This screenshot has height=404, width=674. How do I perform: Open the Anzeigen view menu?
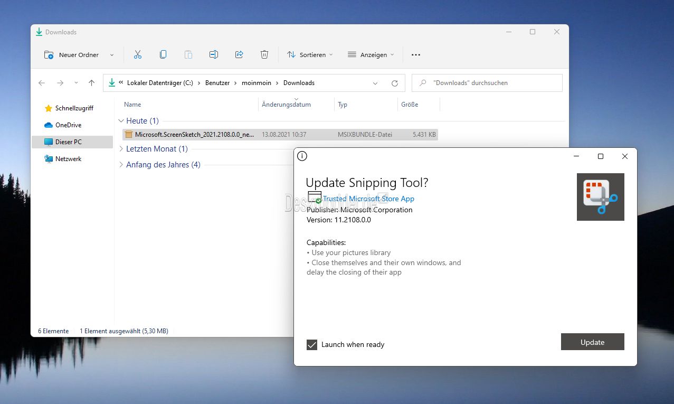coord(371,55)
